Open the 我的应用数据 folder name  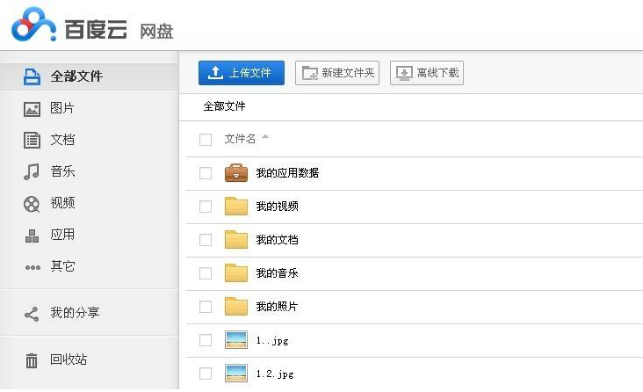287,173
